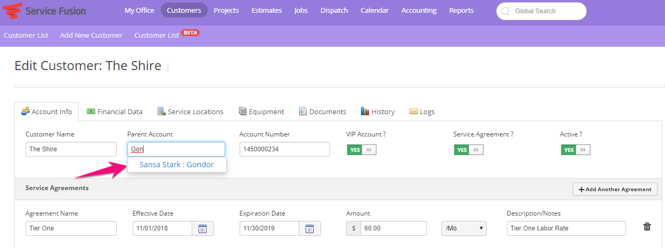Go to Customer List link
The image size is (665, 248).
(x=26, y=35)
